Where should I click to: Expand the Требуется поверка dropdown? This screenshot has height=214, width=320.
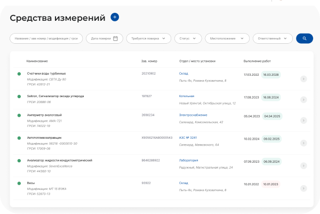point(149,38)
